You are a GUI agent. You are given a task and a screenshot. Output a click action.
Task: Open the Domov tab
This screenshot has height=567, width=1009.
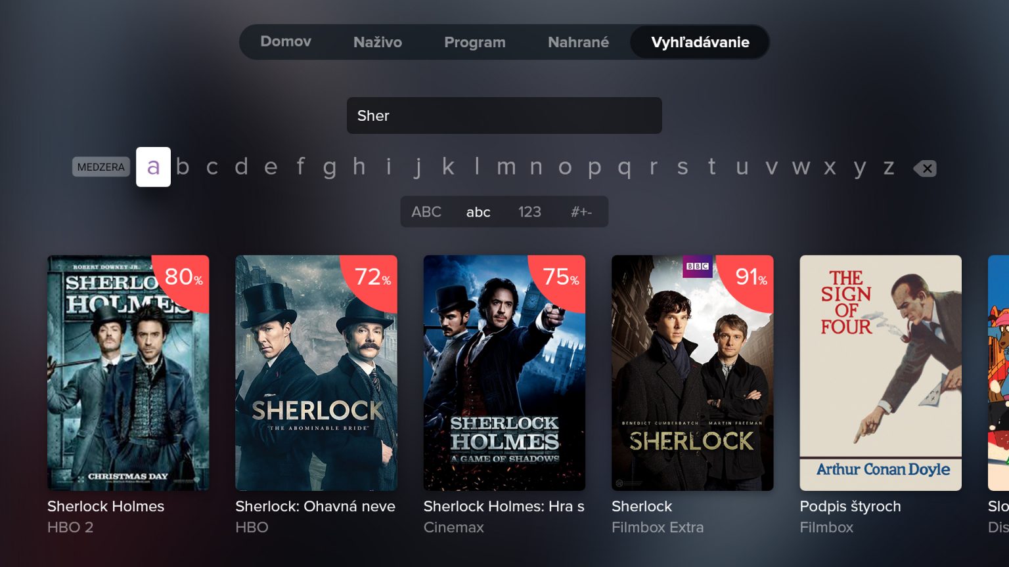click(286, 42)
